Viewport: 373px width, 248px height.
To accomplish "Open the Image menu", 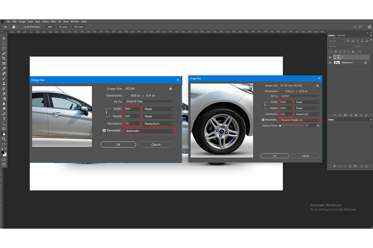I will click(x=22, y=21).
